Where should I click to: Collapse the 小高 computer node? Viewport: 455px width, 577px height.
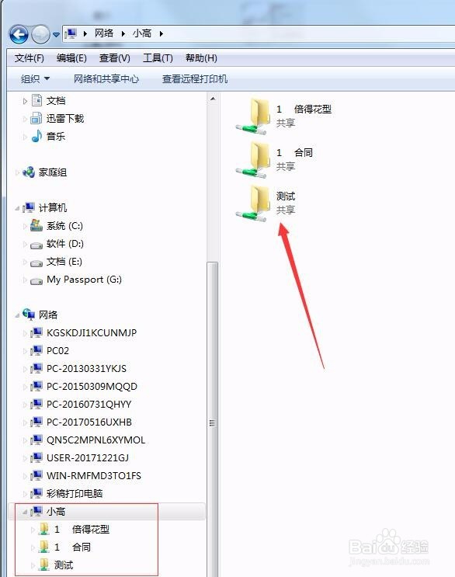click(x=25, y=512)
